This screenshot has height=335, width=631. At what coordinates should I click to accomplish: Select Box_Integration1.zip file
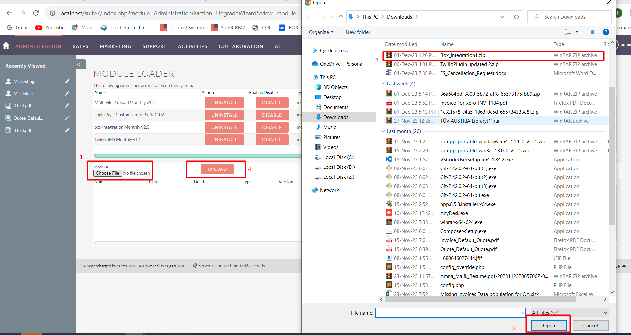[494, 55]
